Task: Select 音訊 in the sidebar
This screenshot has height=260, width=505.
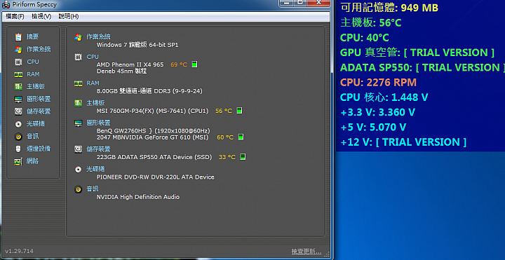Action: pos(32,137)
